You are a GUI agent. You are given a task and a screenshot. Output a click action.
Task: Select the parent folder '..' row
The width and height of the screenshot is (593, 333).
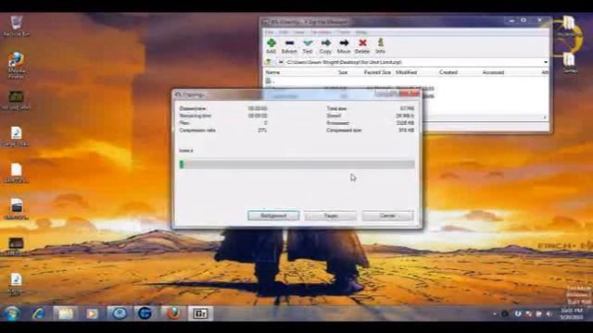pyautogui.click(x=269, y=80)
